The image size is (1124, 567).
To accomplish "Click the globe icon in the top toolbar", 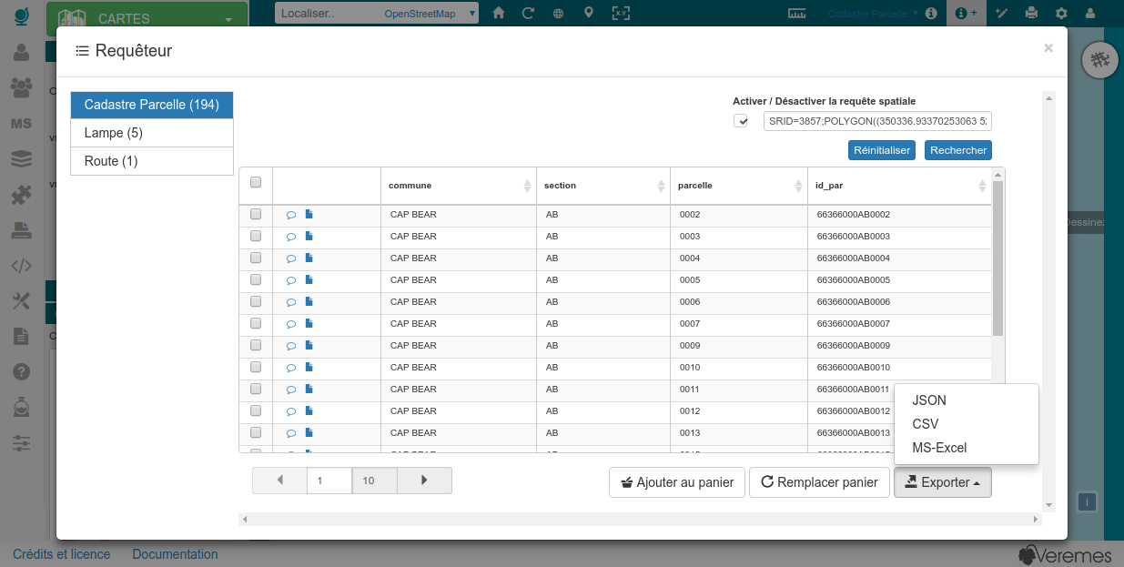I will [558, 13].
